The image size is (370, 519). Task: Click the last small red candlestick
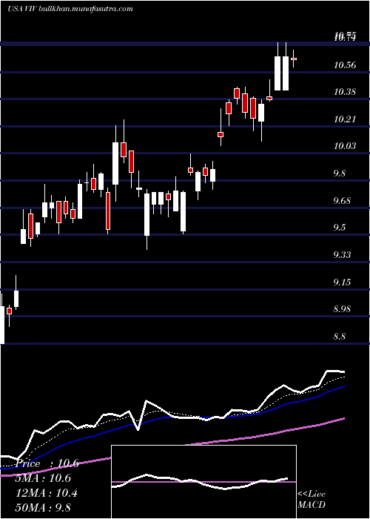pos(293,59)
